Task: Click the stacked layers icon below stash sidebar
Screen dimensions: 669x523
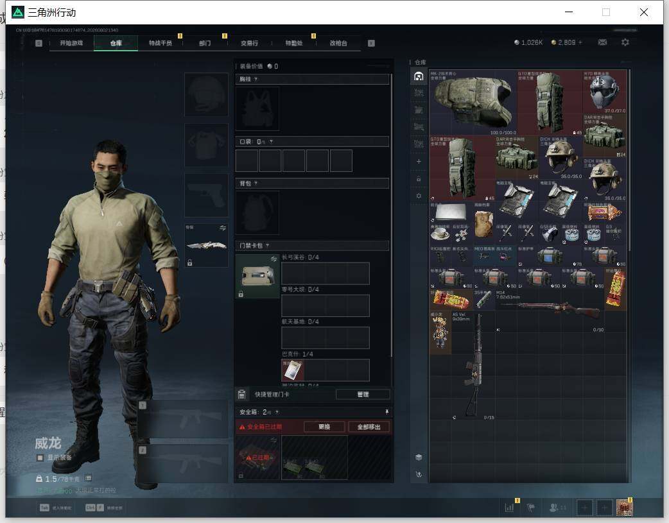Action: [x=419, y=458]
